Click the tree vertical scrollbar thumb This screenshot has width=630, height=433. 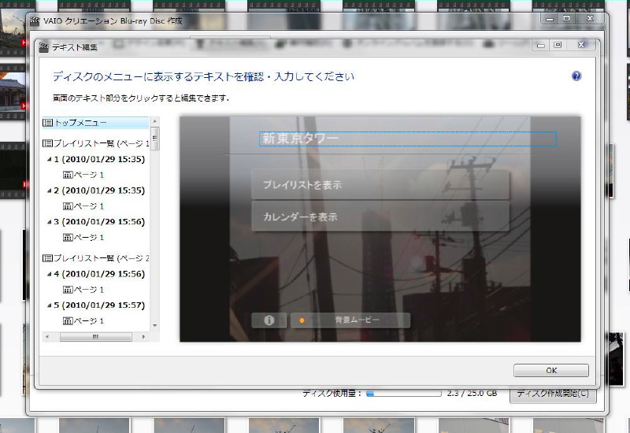pos(154,139)
